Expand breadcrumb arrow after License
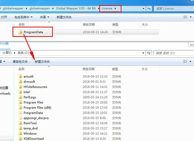 coord(115,8)
